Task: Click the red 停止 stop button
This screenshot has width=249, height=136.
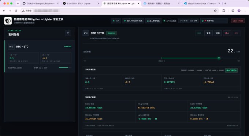Action: [x=227, y=33]
